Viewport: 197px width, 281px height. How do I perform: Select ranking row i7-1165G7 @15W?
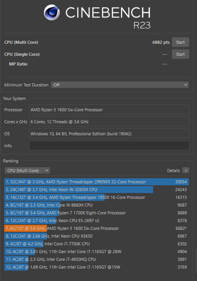[x=97, y=267]
